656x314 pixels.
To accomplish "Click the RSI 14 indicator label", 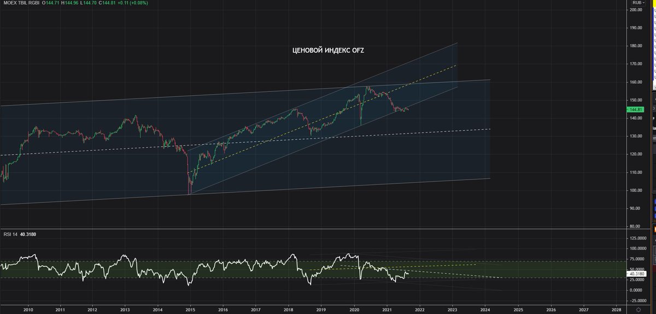I will [x=10, y=234].
